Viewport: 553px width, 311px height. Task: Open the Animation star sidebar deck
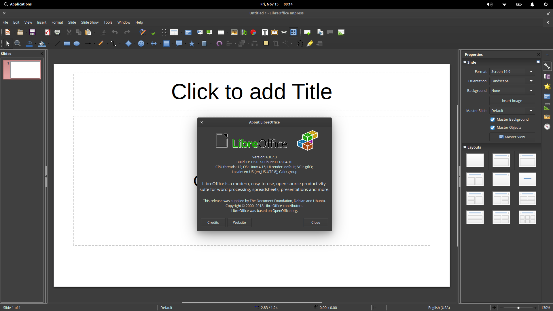547,86
